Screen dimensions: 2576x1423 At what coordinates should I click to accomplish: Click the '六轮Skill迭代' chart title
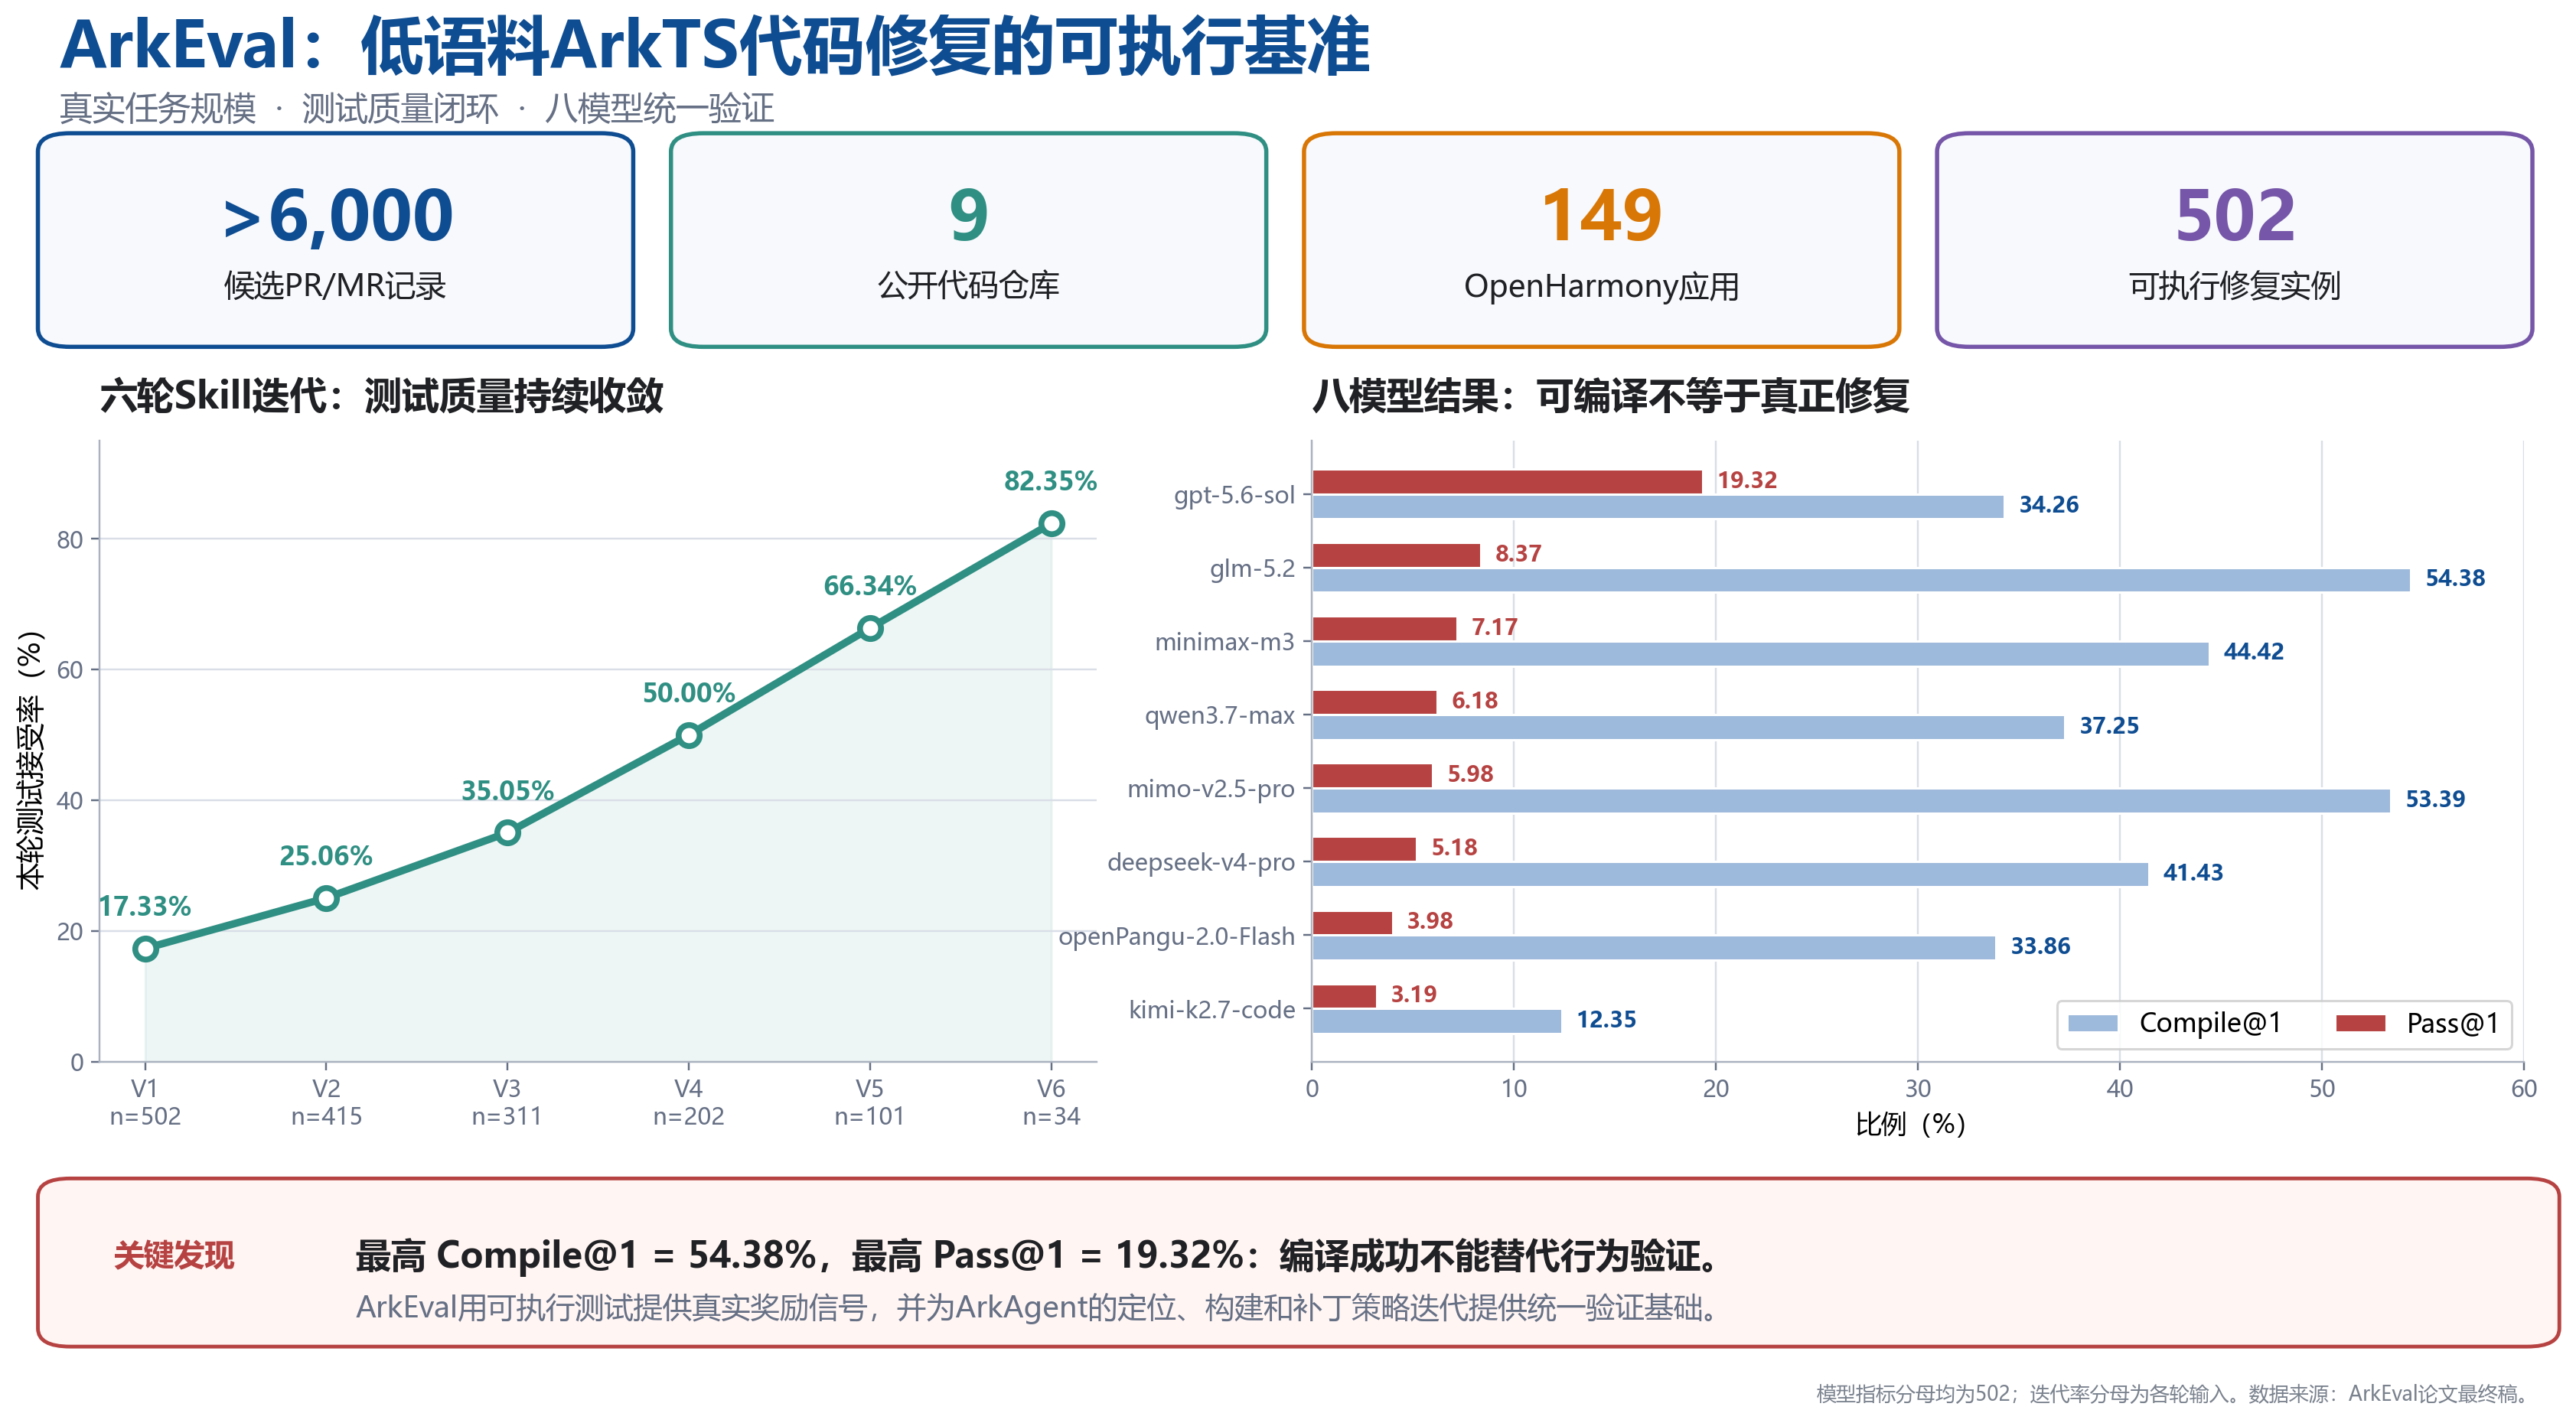click(381, 396)
